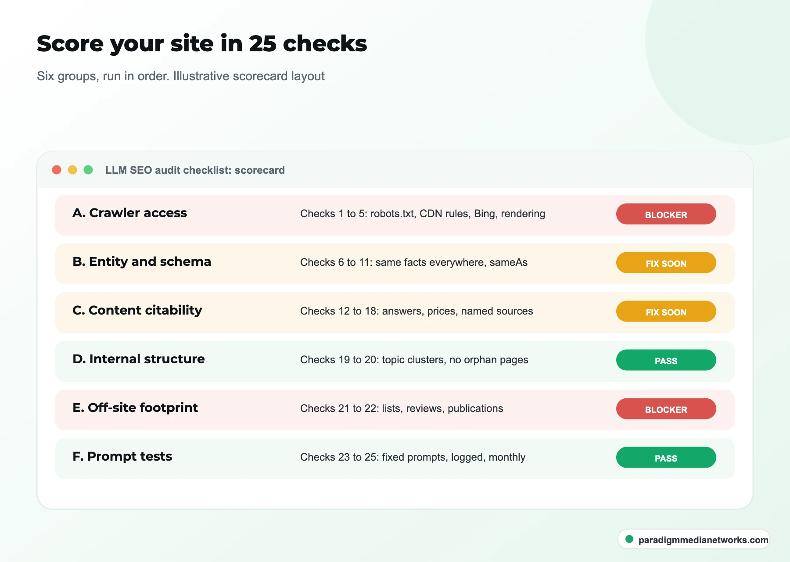Click the 'Six groups, run in order' subtitle
This screenshot has width=790, height=562.
181,76
